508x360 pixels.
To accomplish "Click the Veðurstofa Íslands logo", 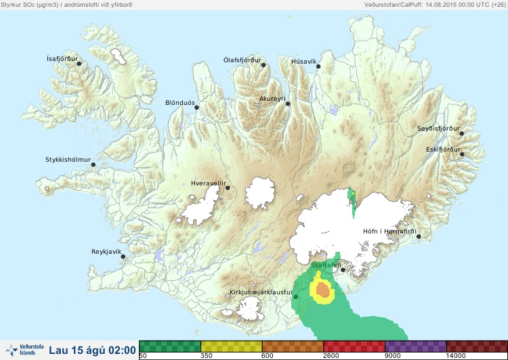I will pos(24,350).
